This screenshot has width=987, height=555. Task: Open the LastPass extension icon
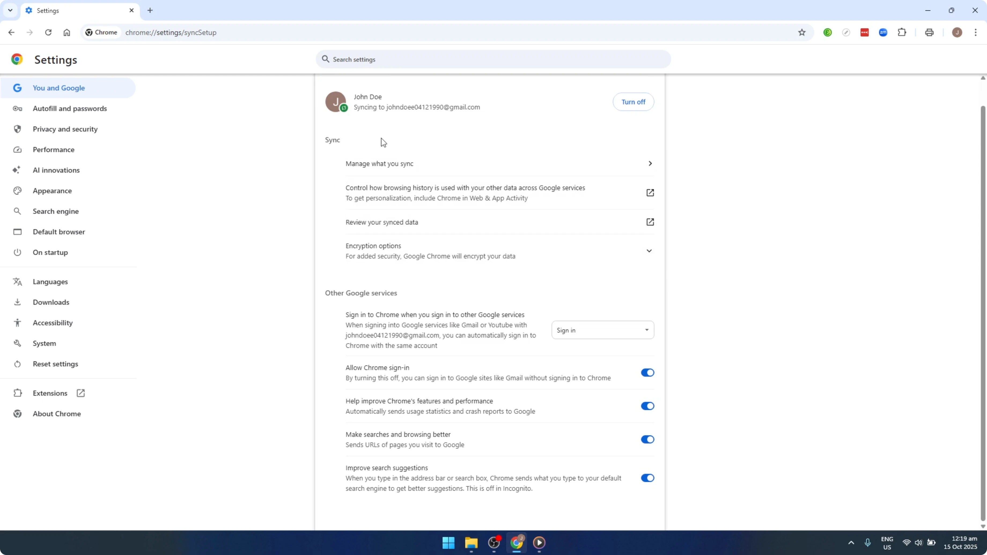pos(865,32)
